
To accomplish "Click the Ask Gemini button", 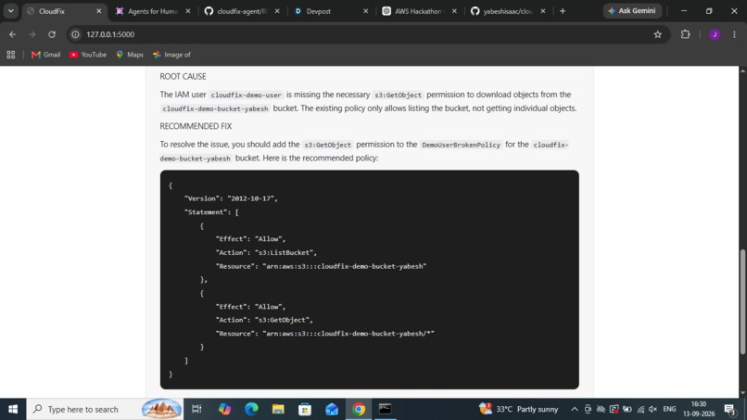I will pos(632,11).
